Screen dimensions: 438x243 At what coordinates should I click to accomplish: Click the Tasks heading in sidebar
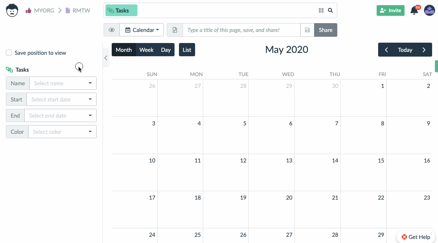[22, 69]
